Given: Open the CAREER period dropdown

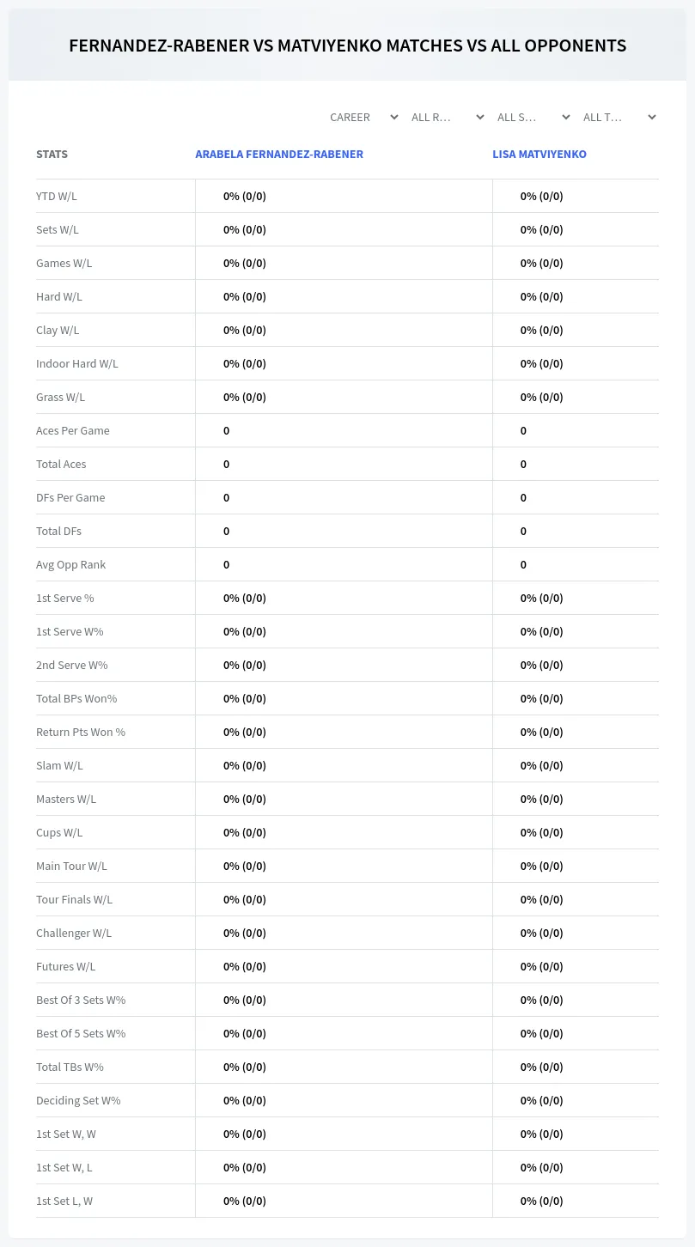Looking at the screenshot, I should [x=363, y=117].
